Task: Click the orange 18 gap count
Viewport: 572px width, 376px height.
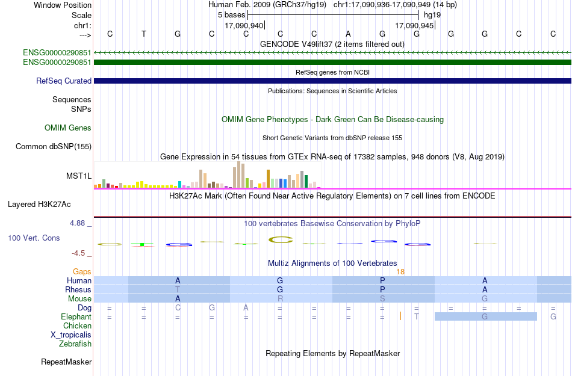Action: coord(400,271)
